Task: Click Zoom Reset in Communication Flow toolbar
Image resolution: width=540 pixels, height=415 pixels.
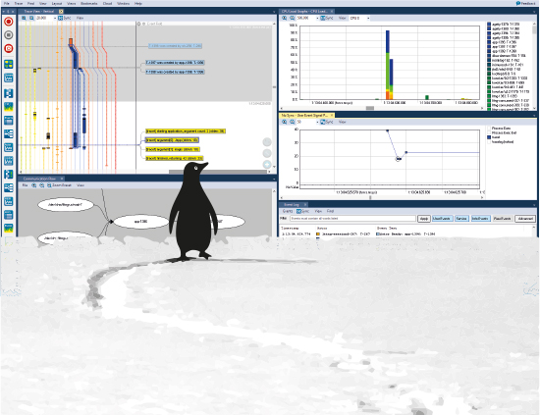Action: 59,185
